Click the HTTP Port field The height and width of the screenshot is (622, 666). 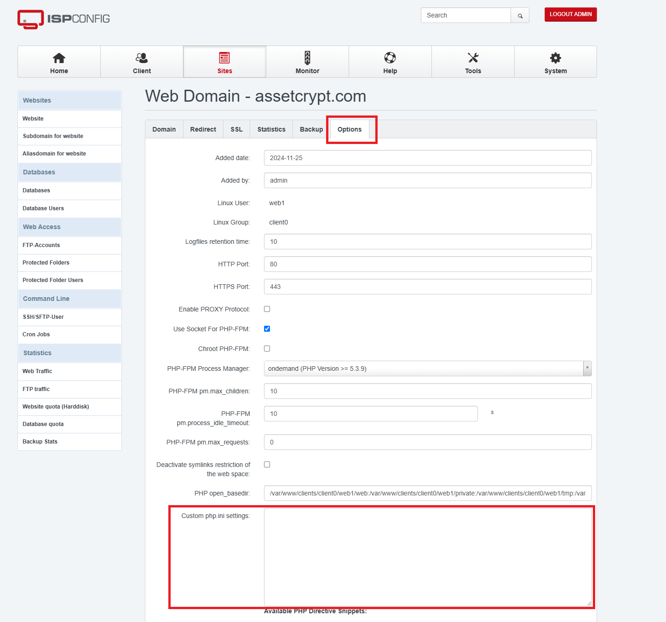coord(428,264)
